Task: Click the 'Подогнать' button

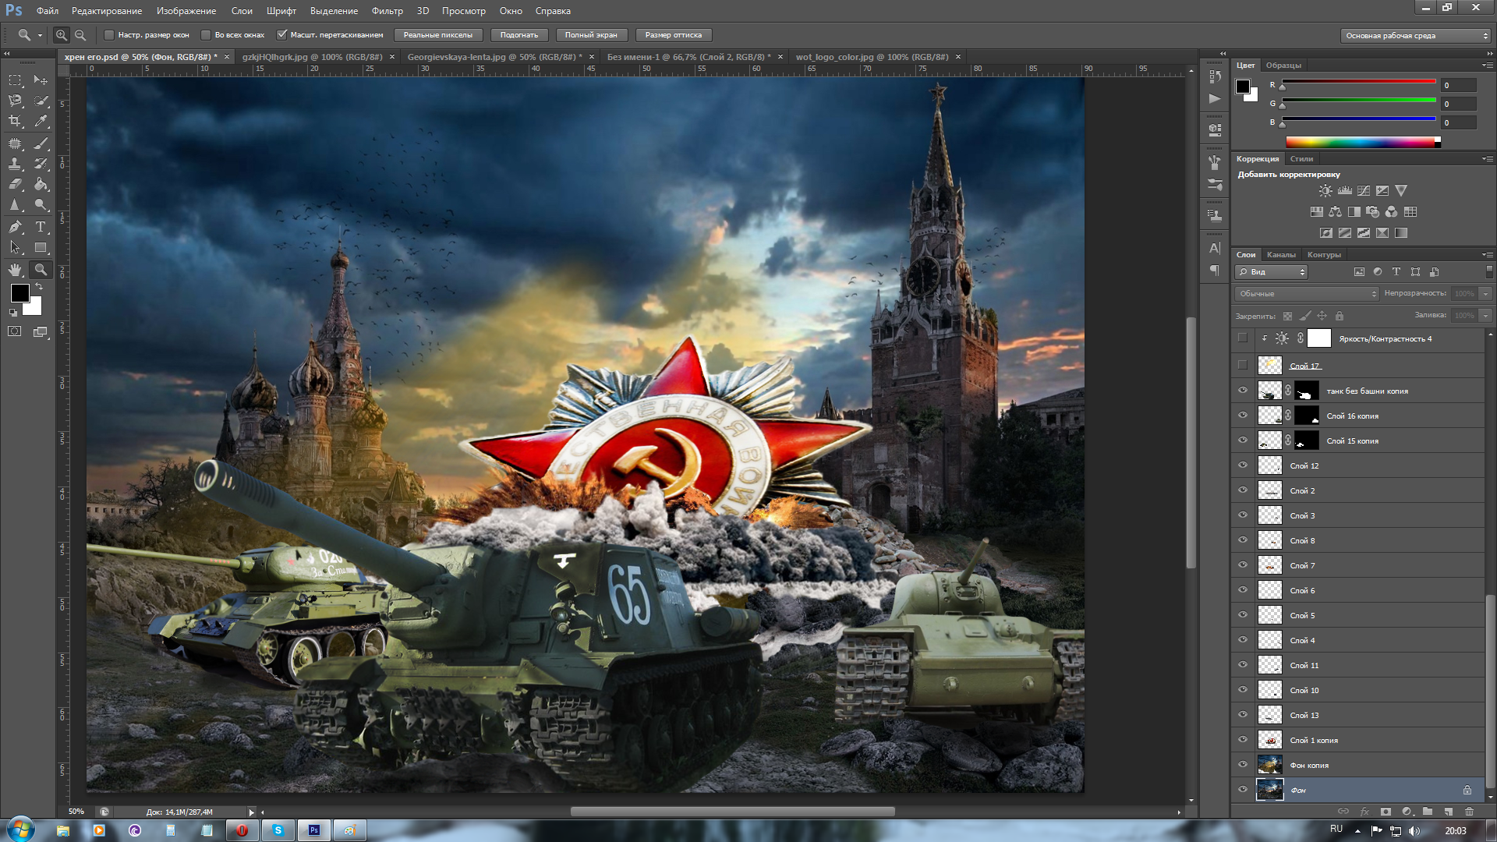Action: point(519,35)
